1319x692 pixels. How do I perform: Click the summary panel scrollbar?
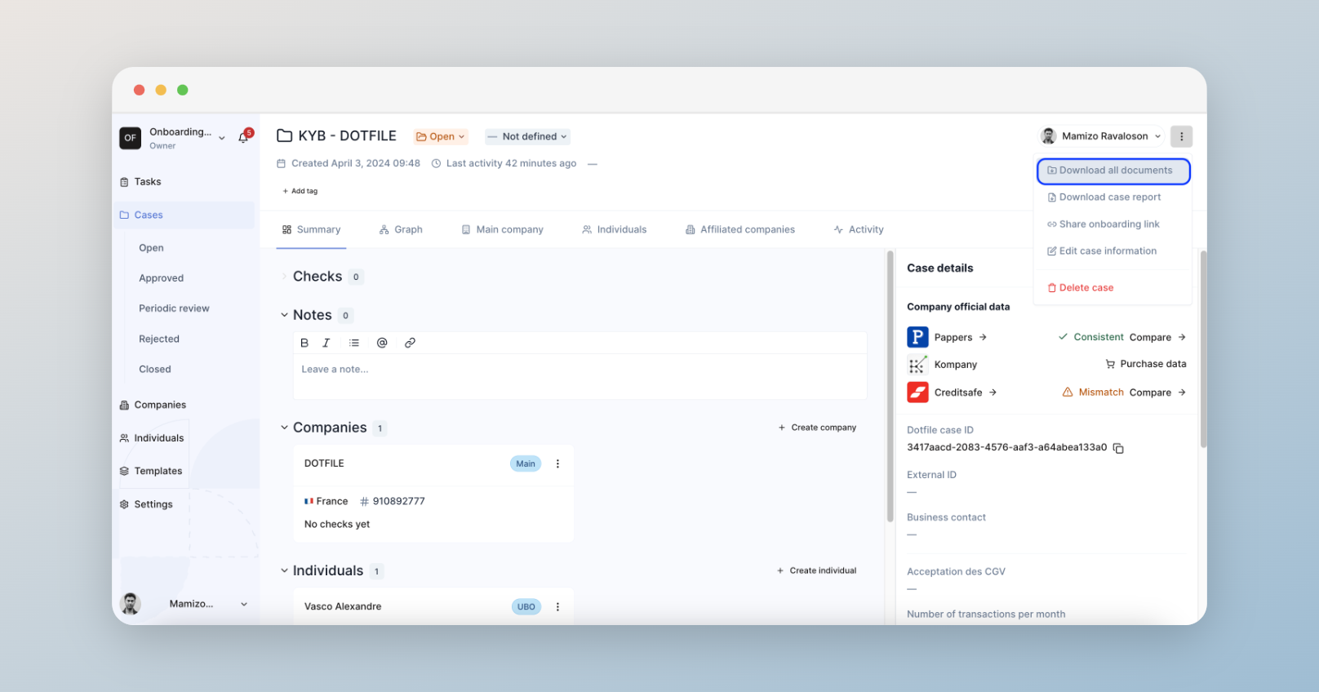click(x=890, y=387)
